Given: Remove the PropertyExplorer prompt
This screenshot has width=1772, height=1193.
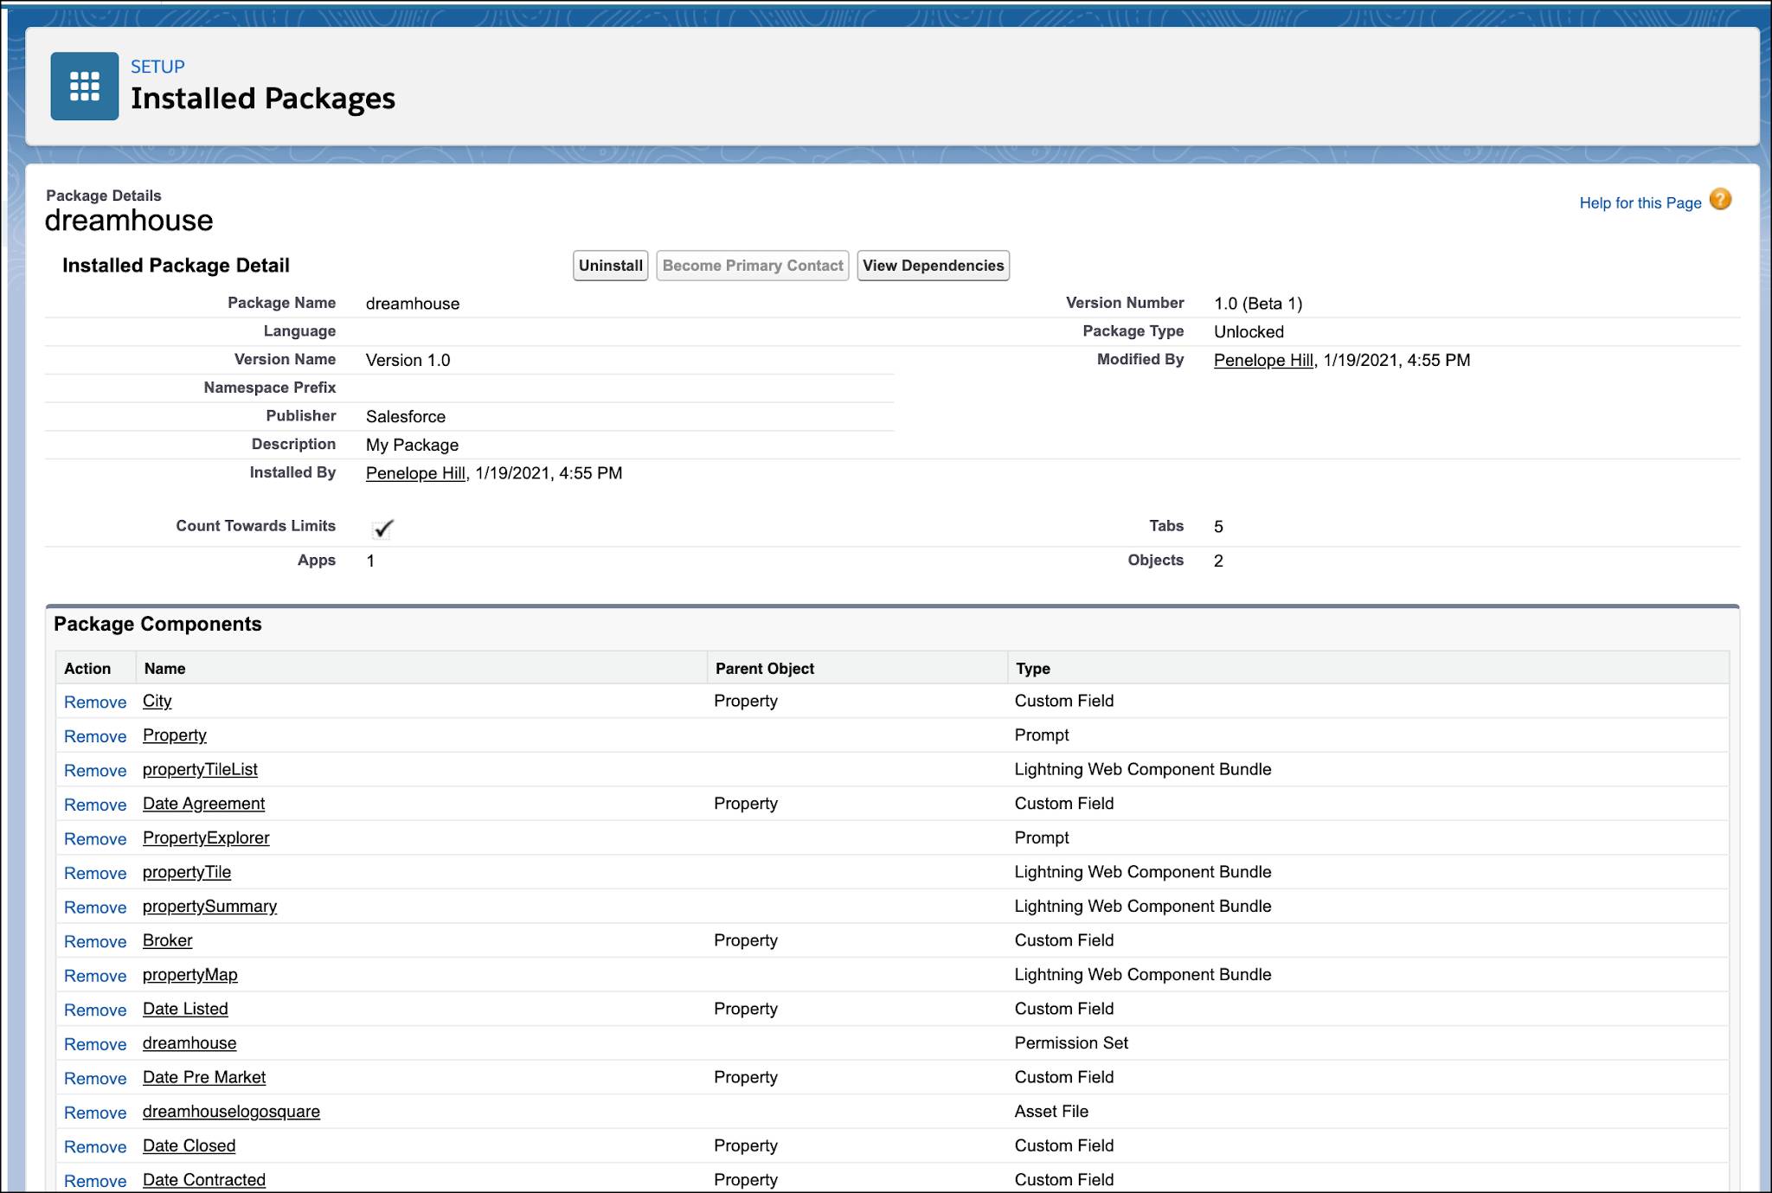Looking at the screenshot, I should pos(95,839).
